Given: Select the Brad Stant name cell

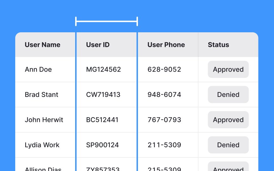Looking at the screenshot, I should pyautogui.click(x=42, y=95).
